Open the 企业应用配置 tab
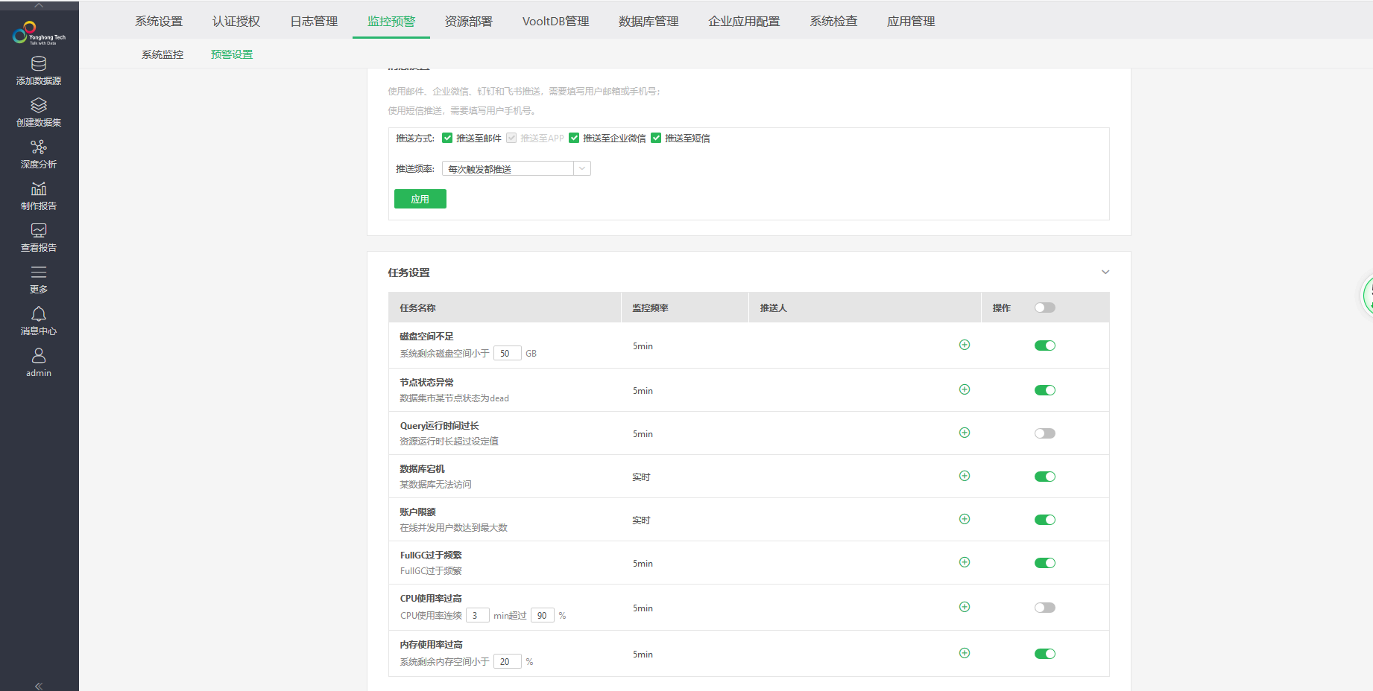Screen dimensions: 1373x691 [744, 21]
